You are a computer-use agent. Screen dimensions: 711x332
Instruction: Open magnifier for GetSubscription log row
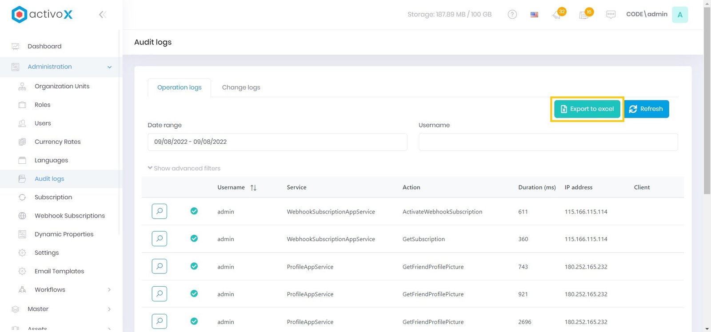159,239
